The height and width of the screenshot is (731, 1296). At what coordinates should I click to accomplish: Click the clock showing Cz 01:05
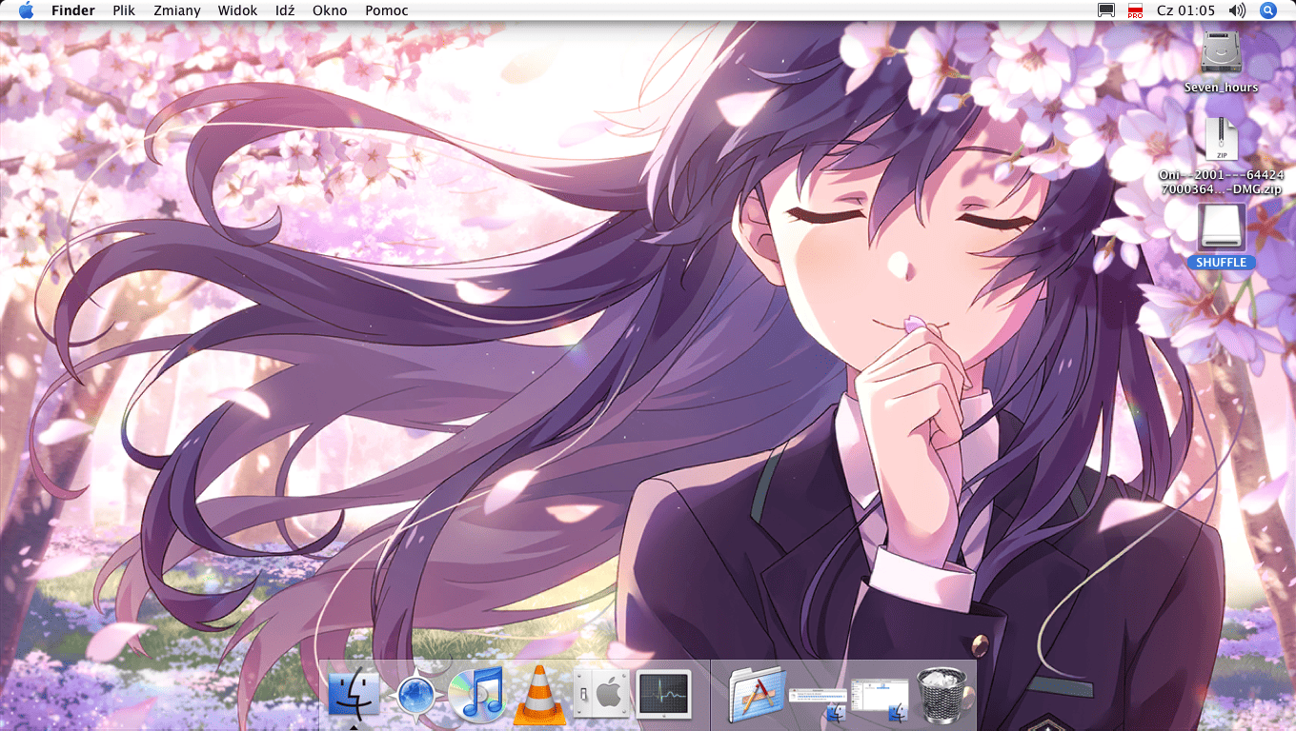1185,10
